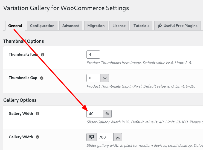Go to the Advanced tab
Screen dimensions: 203x150
point(71,26)
